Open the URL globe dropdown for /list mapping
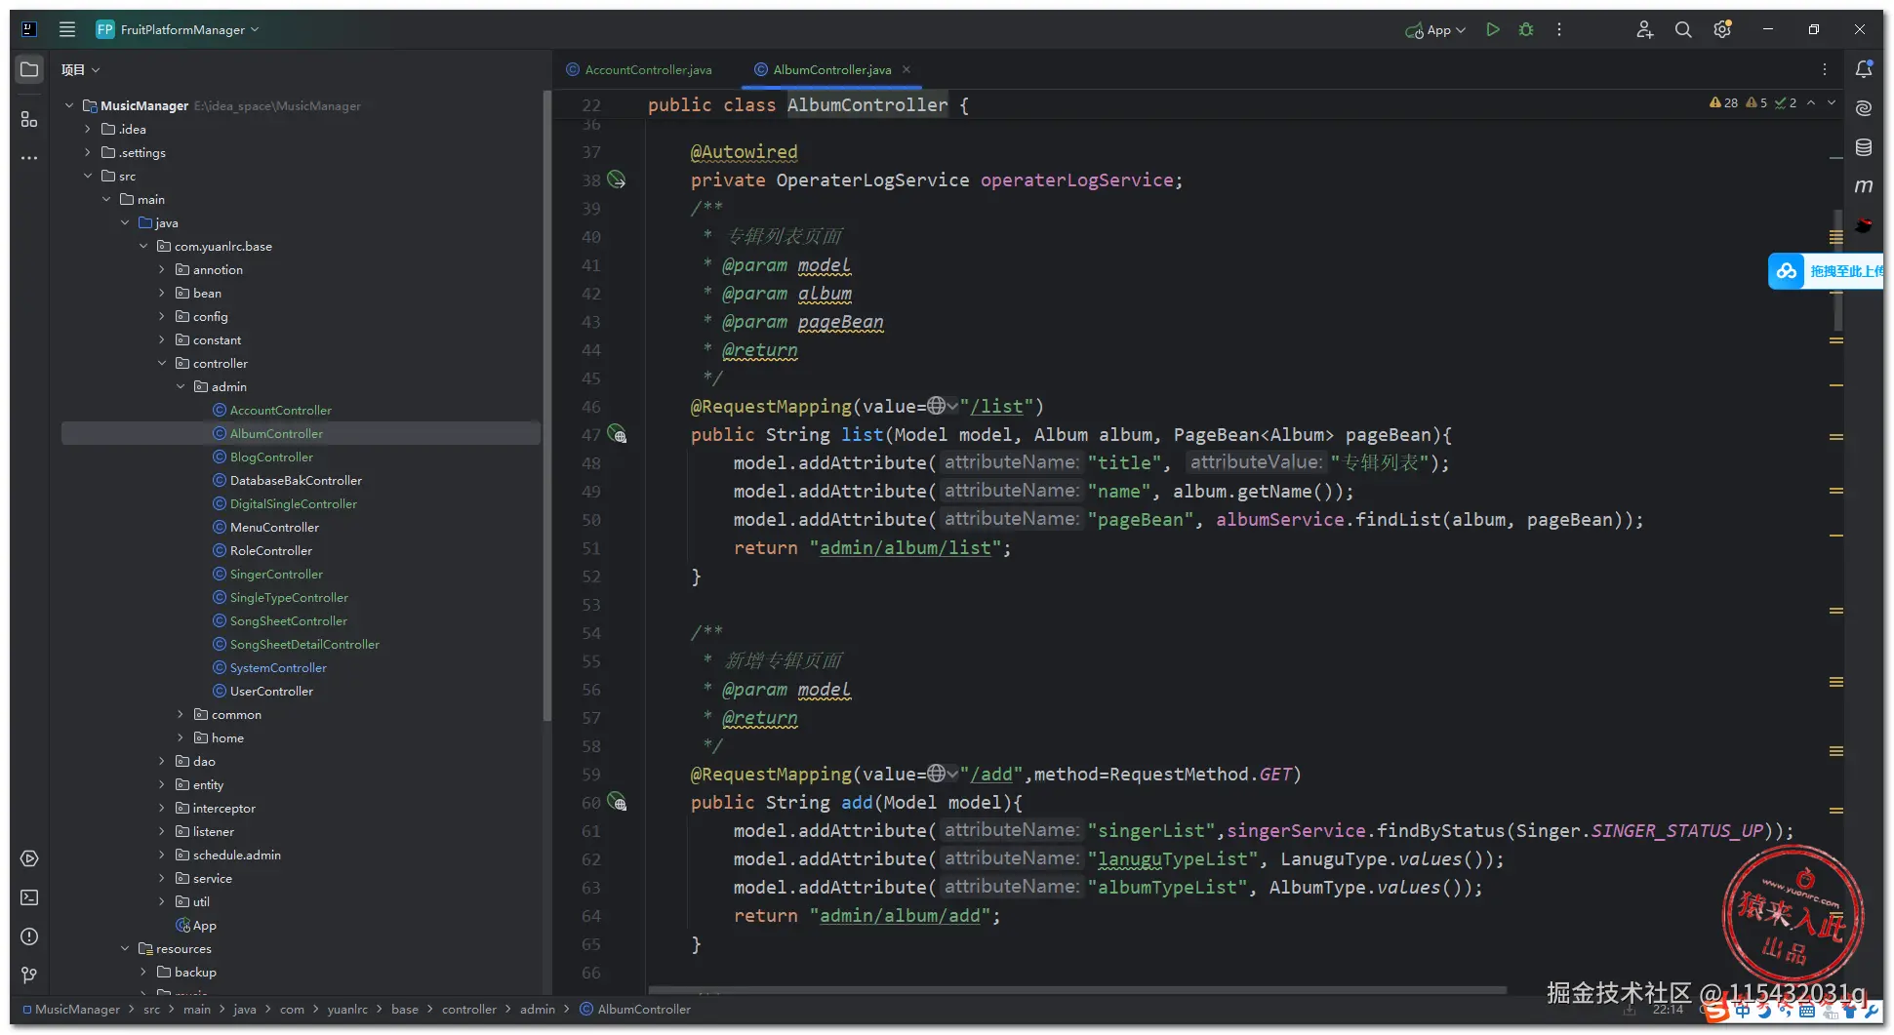 943,406
